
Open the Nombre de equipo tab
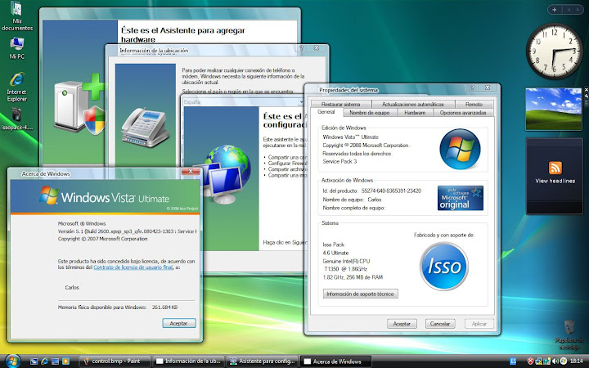tap(369, 113)
